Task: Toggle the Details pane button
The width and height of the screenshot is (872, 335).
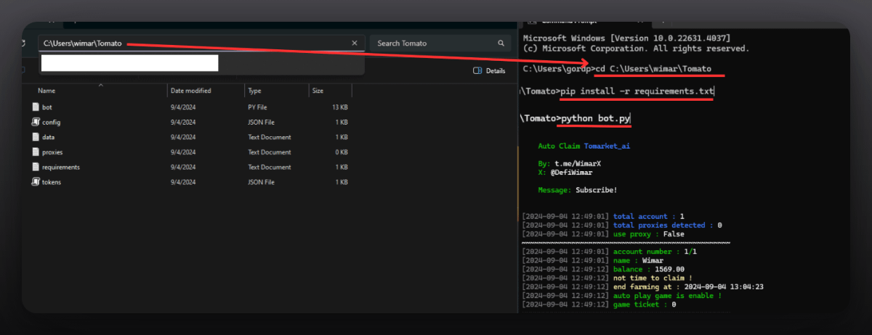Action: pos(489,71)
